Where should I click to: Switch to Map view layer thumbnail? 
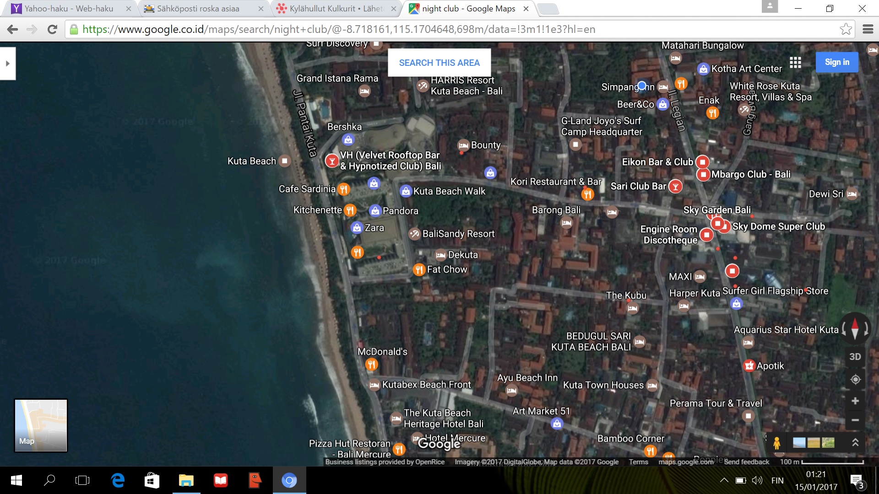pyautogui.click(x=41, y=425)
